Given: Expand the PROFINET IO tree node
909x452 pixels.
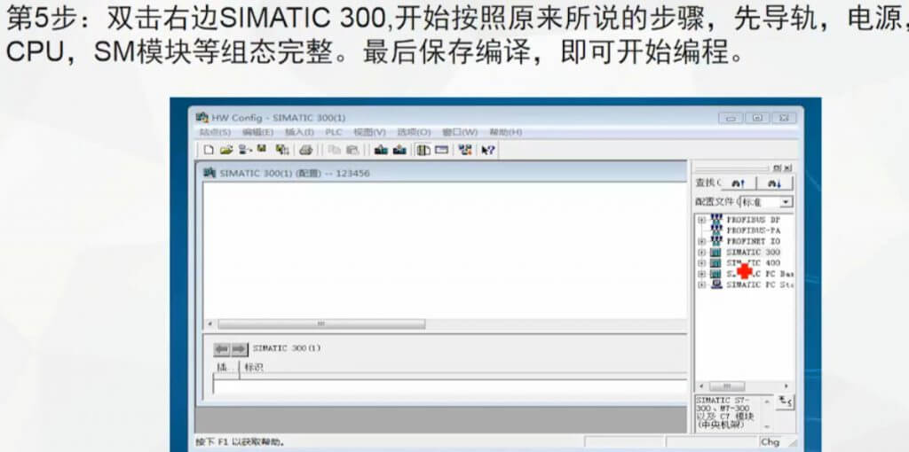Looking at the screenshot, I should click(701, 241).
